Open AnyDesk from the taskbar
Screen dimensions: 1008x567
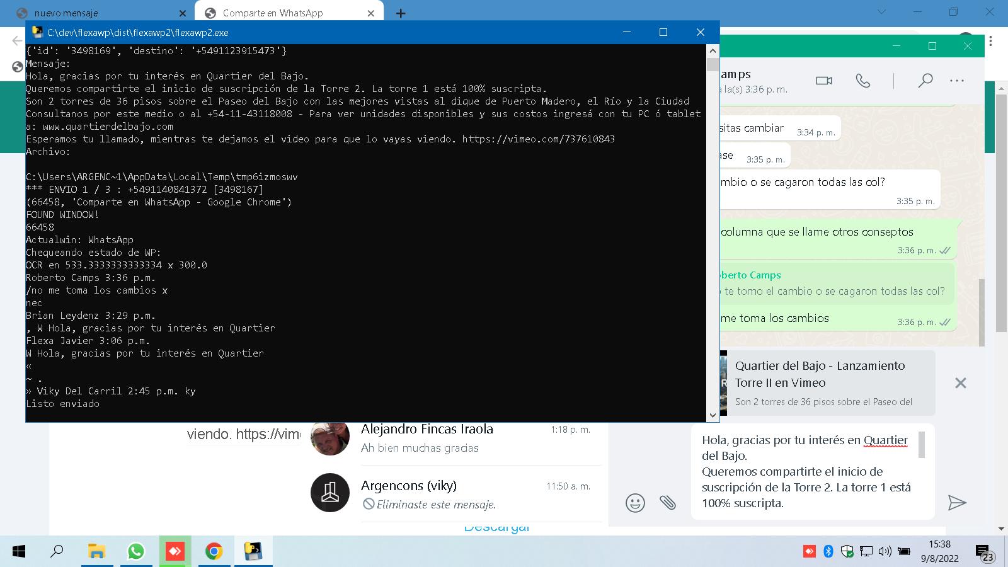pyautogui.click(x=175, y=552)
